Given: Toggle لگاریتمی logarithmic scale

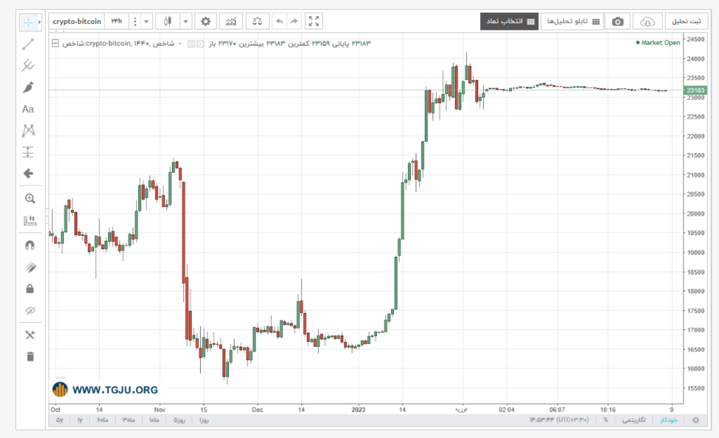Looking at the screenshot, I should [x=634, y=420].
